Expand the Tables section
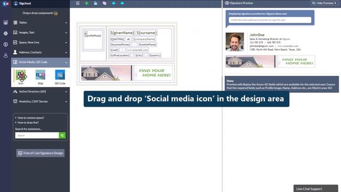This screenshot has width=341, height=192. tap(40, 22)
